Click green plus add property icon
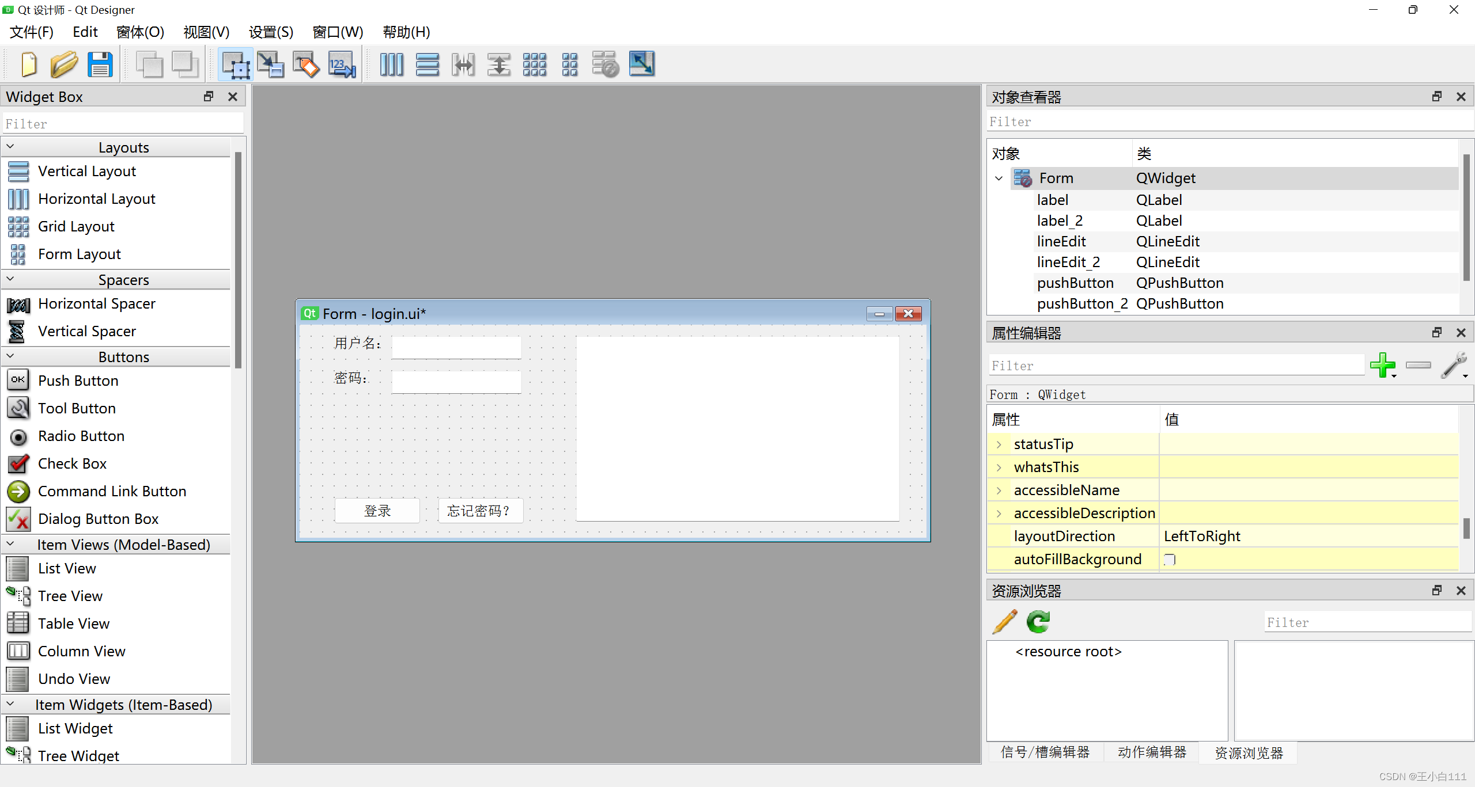 tap(1382, 365)
